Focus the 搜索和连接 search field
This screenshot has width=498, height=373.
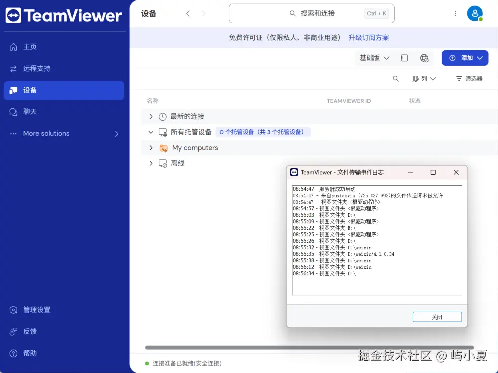pyautogui.click(x=312, y=13)
